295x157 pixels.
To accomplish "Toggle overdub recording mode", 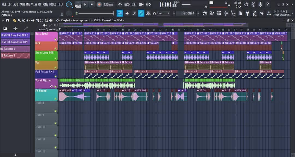I will pos(141,4).
